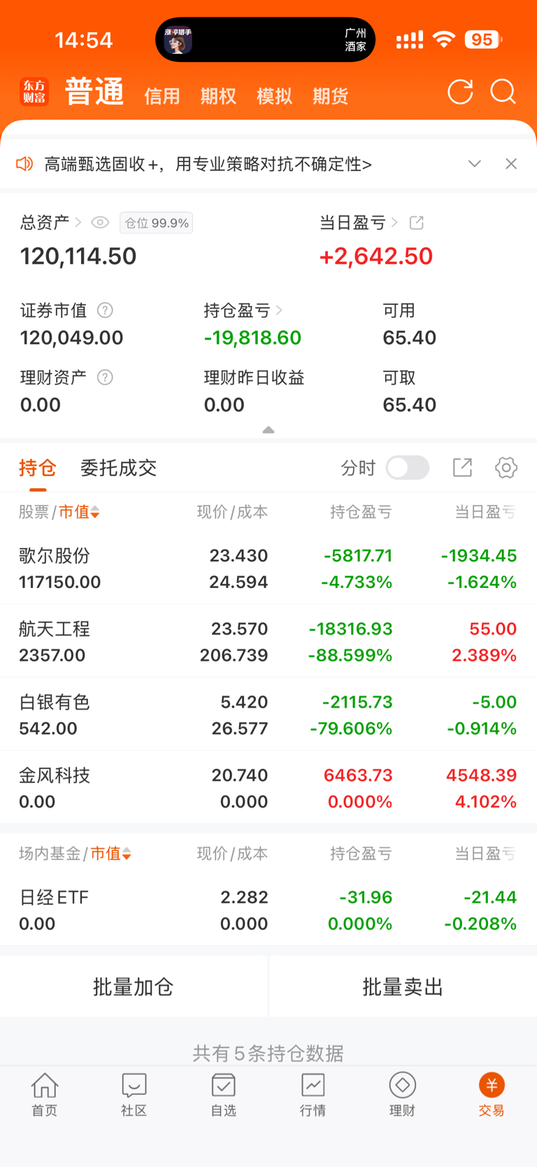Tap the 批量卖出 button
537x1167 pixels.
(x=403, y=987)
